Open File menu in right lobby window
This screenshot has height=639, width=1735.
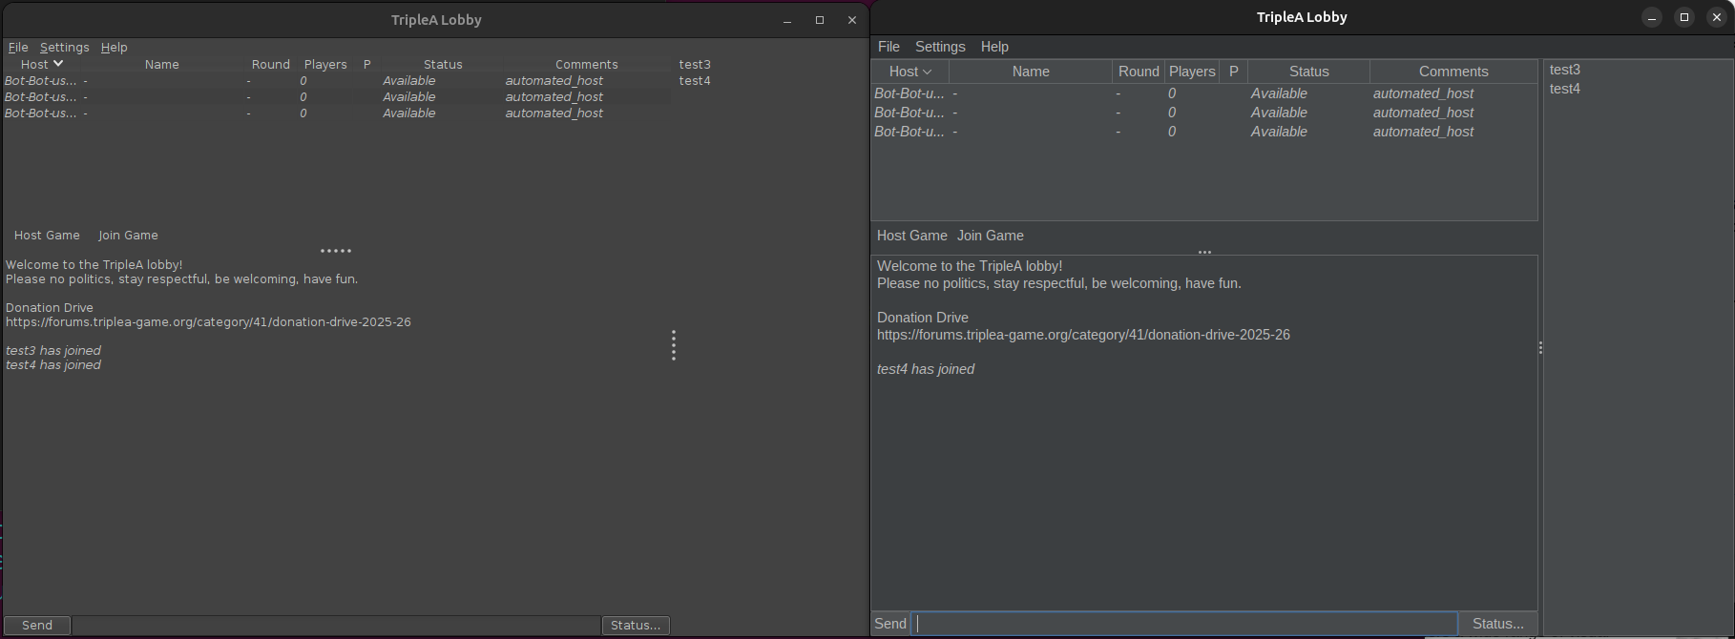point(888,47)
